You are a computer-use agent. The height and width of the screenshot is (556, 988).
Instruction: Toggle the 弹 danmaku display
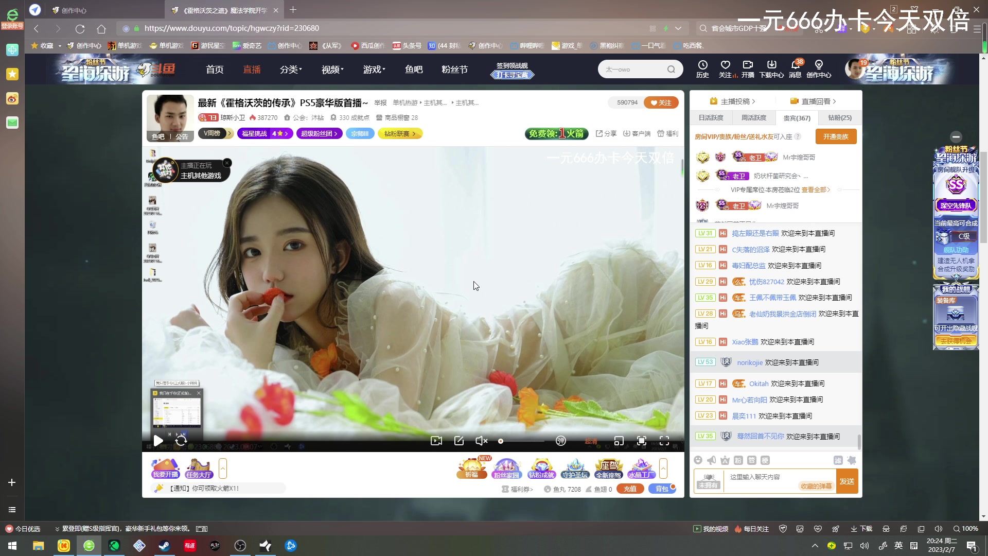click(561, 441)
